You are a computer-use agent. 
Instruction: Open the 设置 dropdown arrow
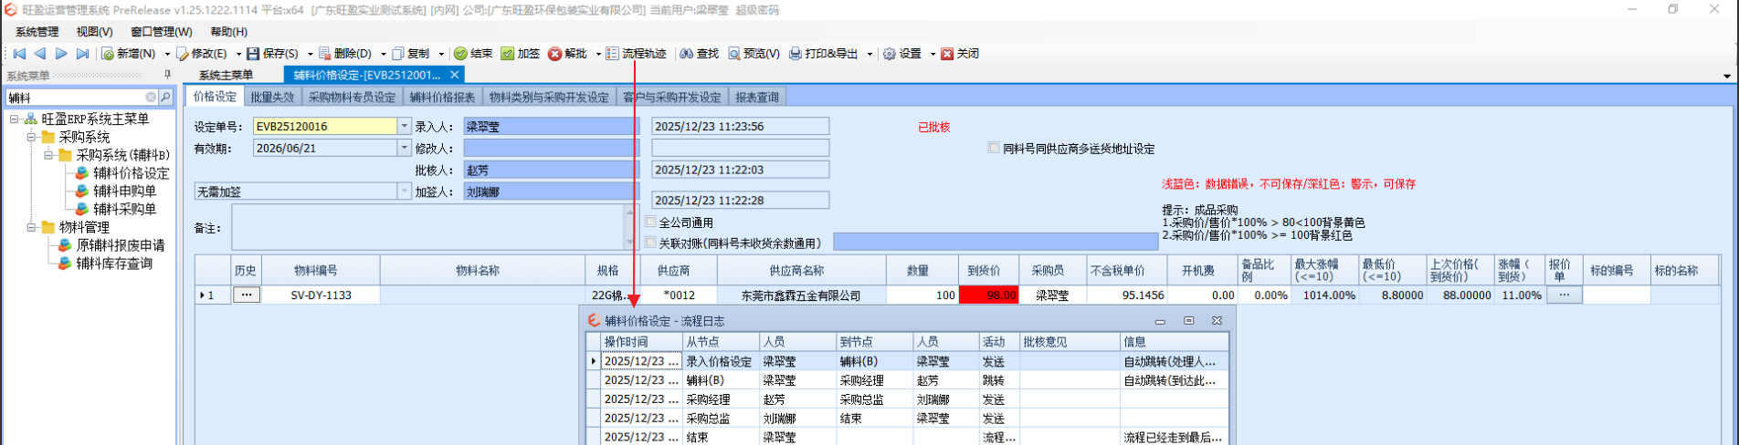tap(932, 54)
